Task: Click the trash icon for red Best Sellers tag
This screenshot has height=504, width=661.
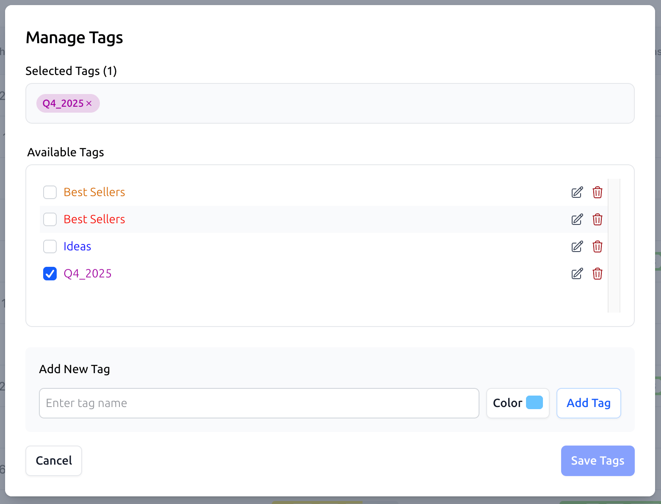Action: pyautogui.click(x=598, y=219)
